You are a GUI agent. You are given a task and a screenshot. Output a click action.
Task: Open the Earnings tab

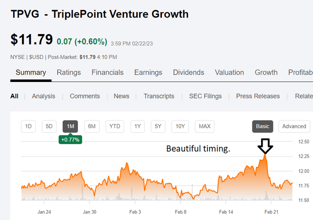[148, 73]
